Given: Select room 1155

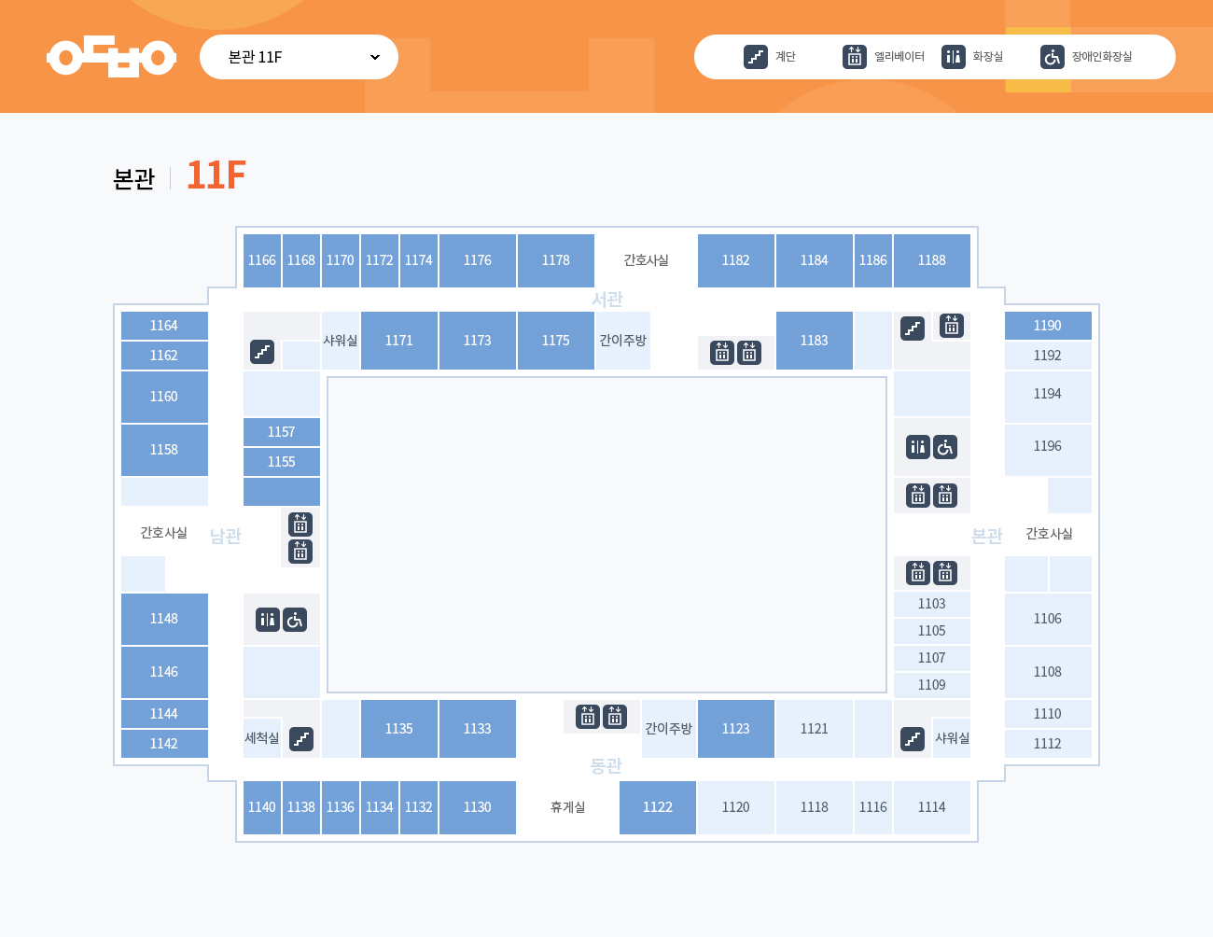Looking at the screenshot, I should tap(282, 462).
